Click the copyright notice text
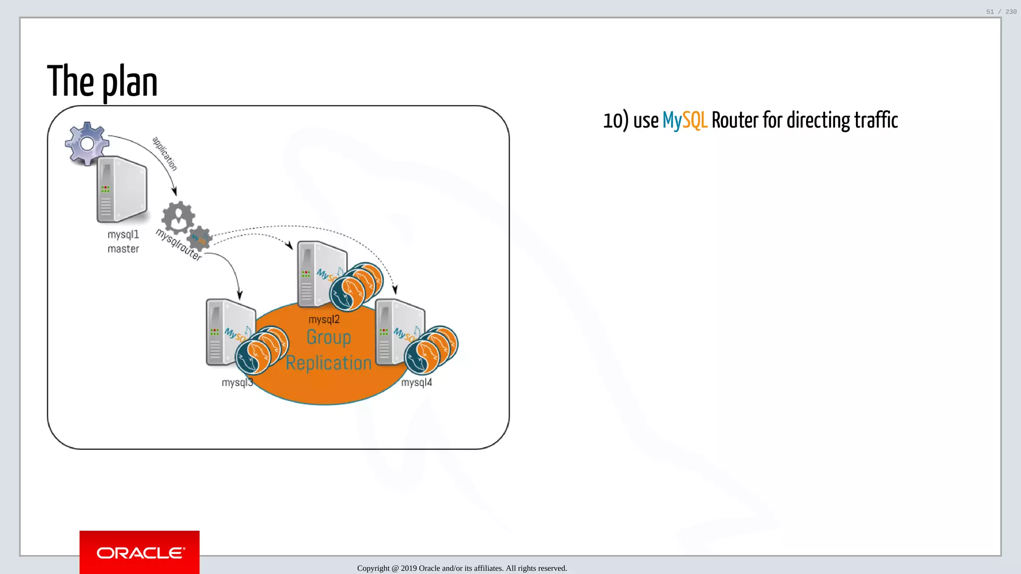1021x574 pixels. (x=462, y=568)
